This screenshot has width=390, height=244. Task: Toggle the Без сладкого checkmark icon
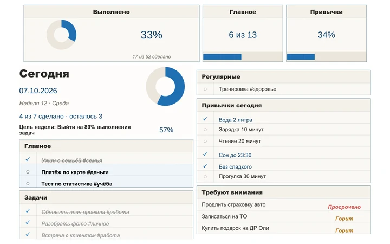tap(205, 166)
